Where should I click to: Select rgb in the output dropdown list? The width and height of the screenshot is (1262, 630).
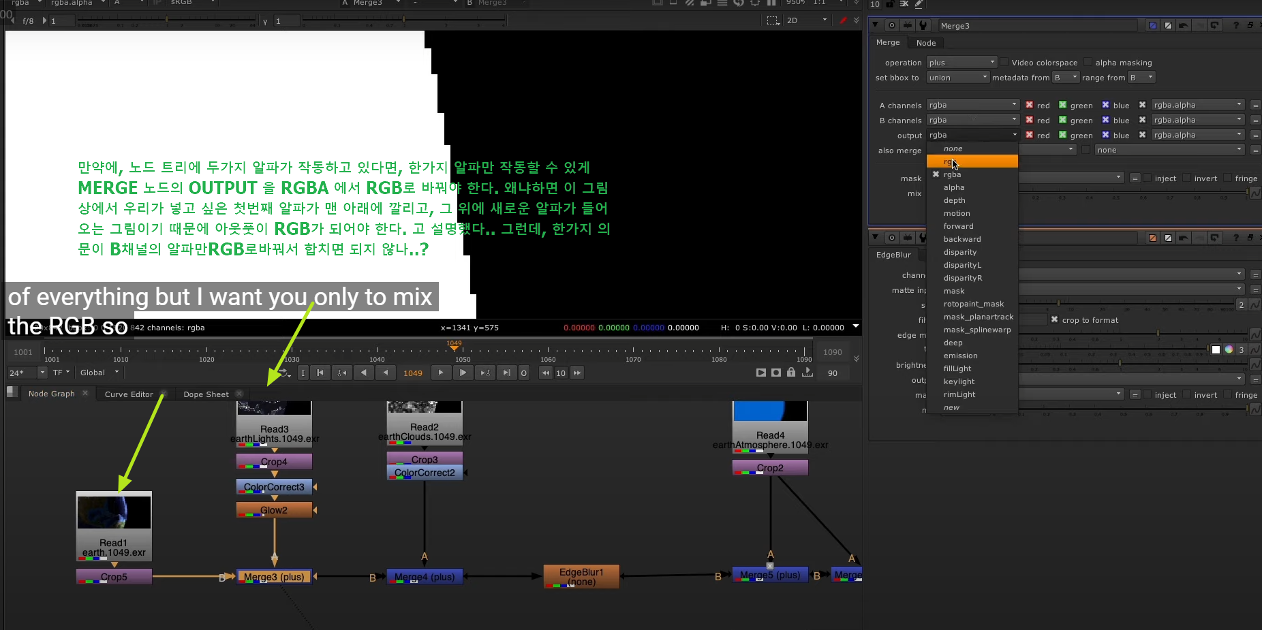[x=972, y=161]
